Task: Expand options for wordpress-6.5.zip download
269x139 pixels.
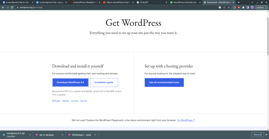Action: (x=30, y=135)
